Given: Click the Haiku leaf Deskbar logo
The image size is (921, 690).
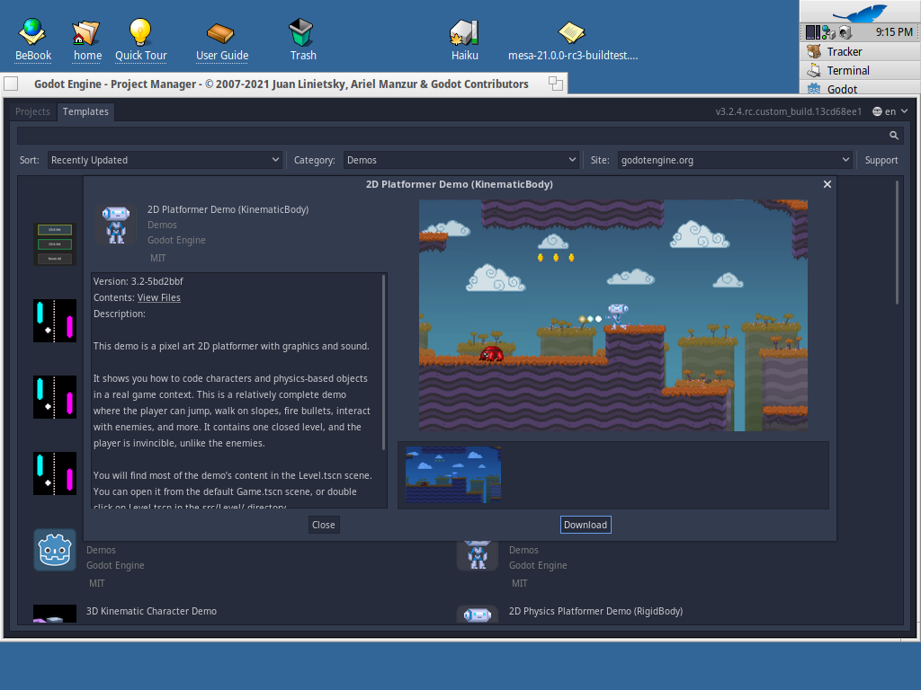Looking at the screenshot, I should point(860,12).
